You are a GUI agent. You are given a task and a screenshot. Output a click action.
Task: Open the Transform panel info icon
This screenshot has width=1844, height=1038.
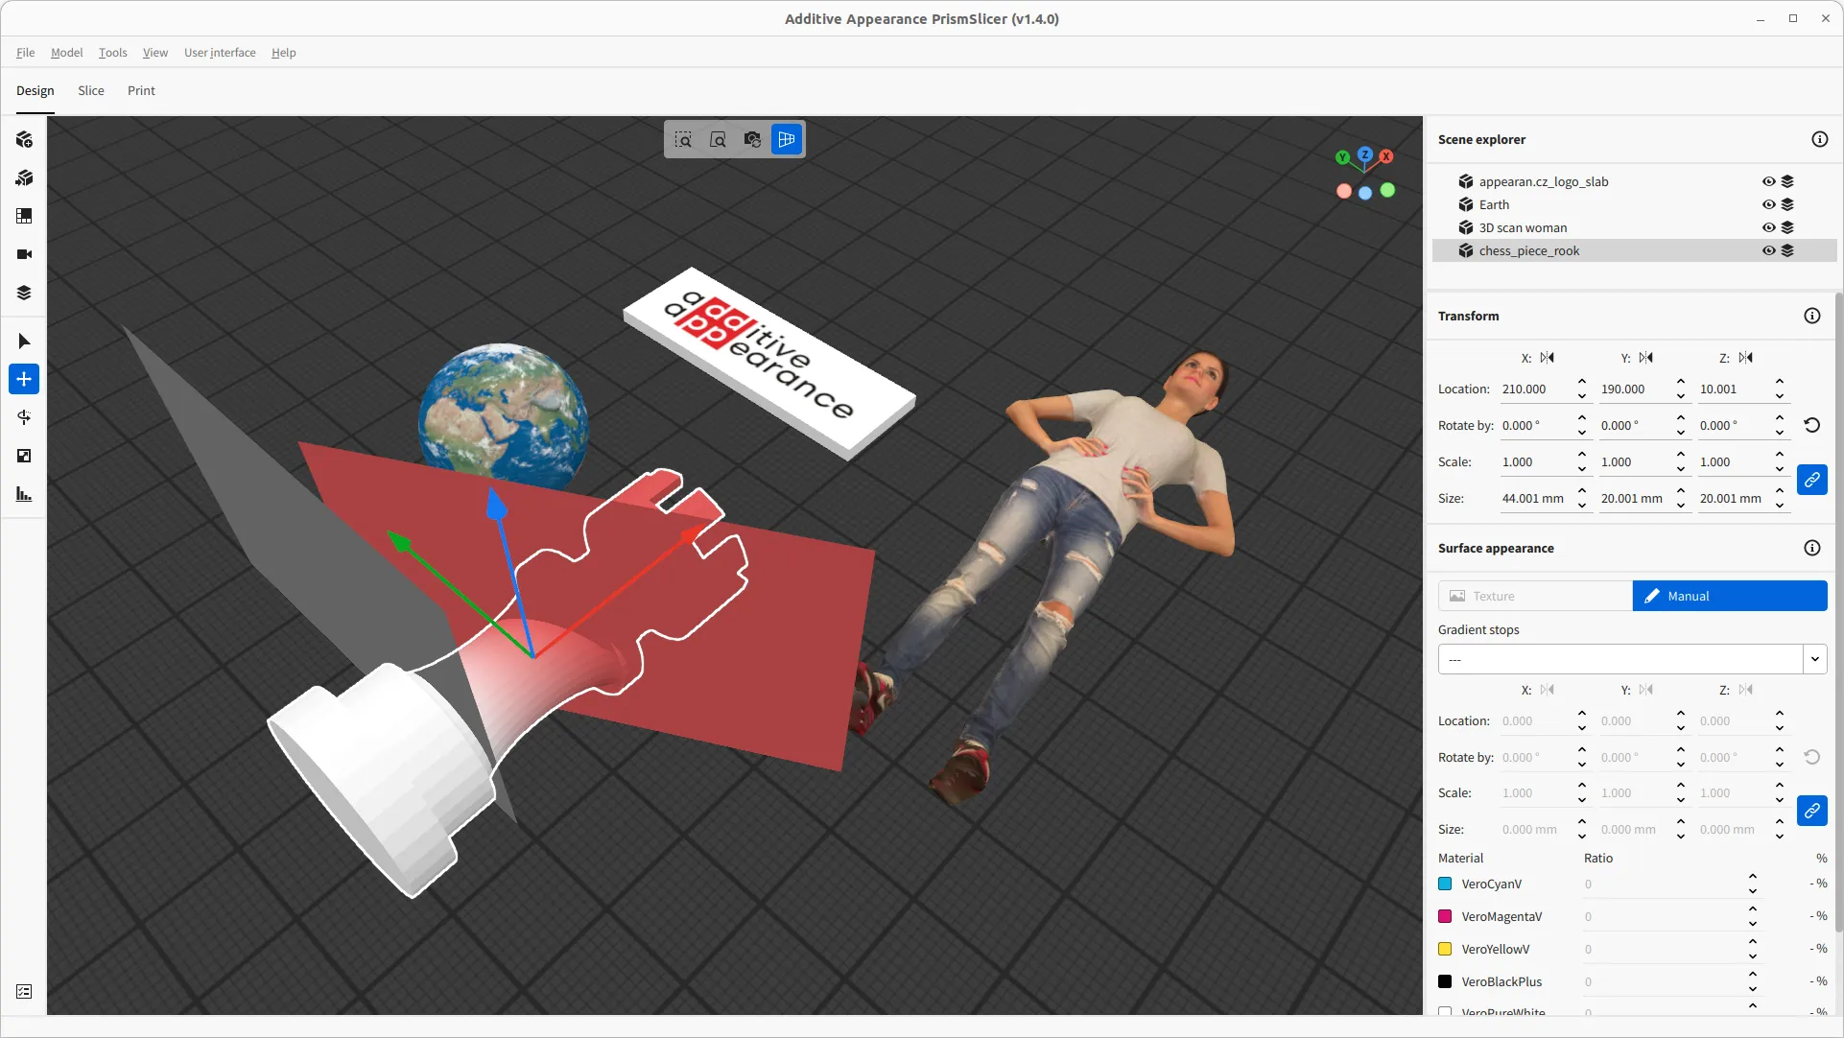1812,315
